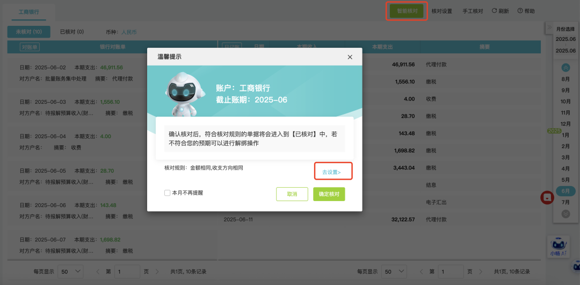Go to previous page in right pager
580x285 pixels.
[x=422, y=272]
